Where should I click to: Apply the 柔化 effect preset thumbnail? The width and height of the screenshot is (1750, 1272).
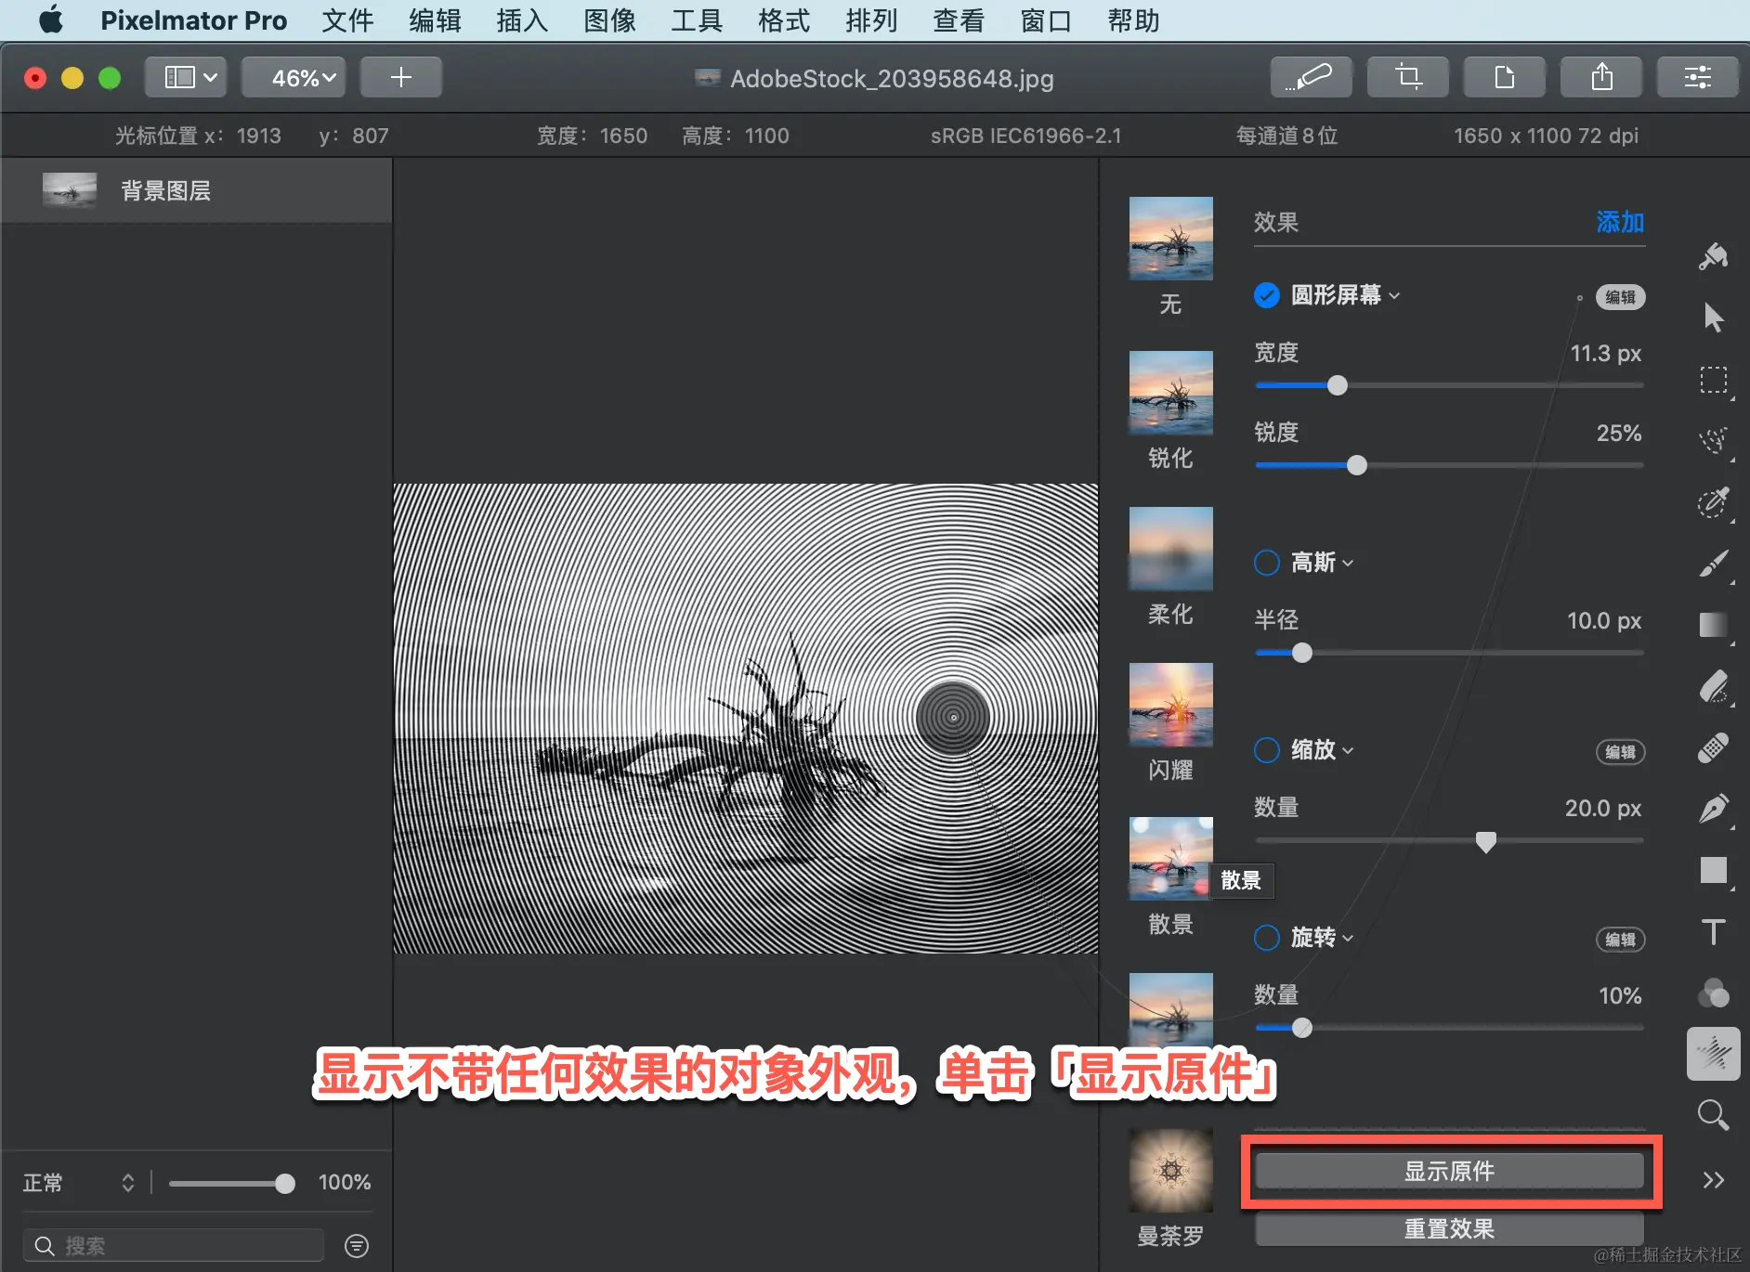point(1170,549)
